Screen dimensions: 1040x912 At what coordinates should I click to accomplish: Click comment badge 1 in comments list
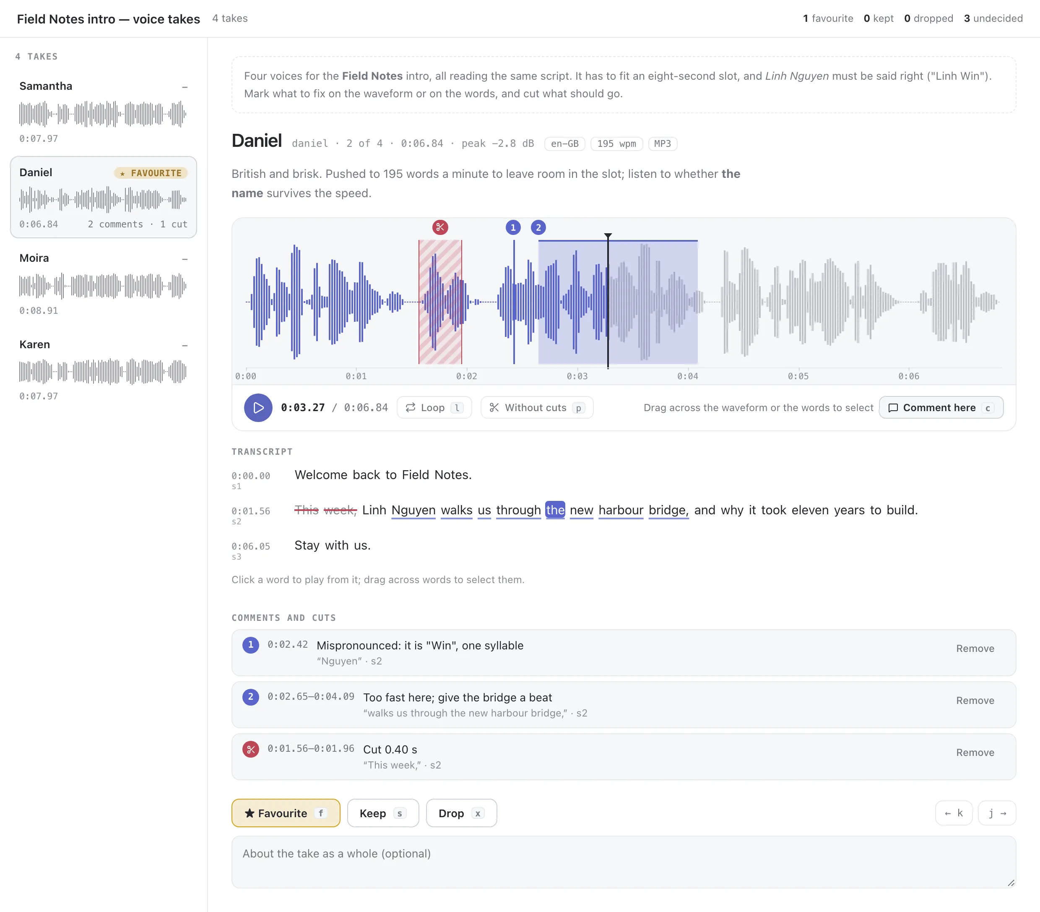click(x=250, y=645)
